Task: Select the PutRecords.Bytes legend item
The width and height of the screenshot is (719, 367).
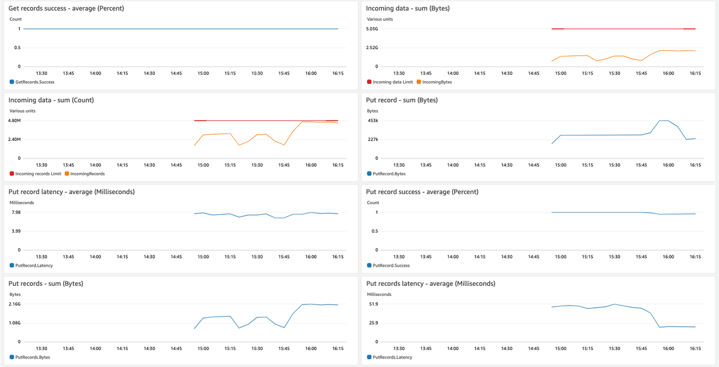Action: point(30,357)
